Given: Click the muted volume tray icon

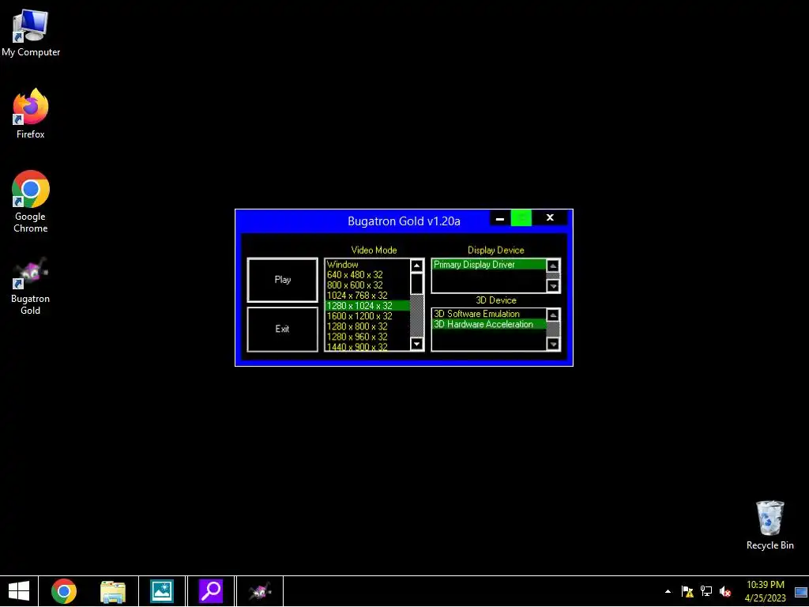Looking at the screenshot, I should click(725, 591).
